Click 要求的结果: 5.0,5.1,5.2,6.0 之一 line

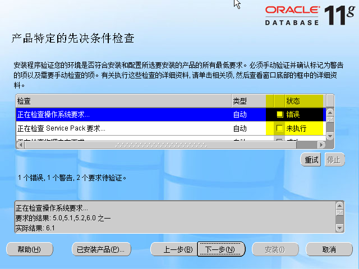[63, 218]
